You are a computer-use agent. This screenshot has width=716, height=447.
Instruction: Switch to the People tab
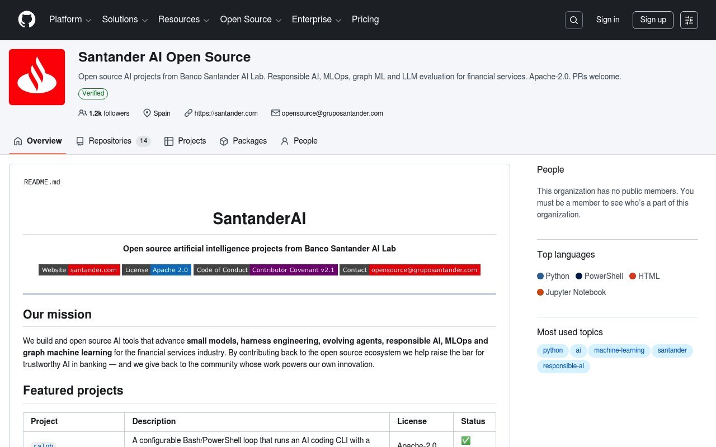(x=299, y=141)
